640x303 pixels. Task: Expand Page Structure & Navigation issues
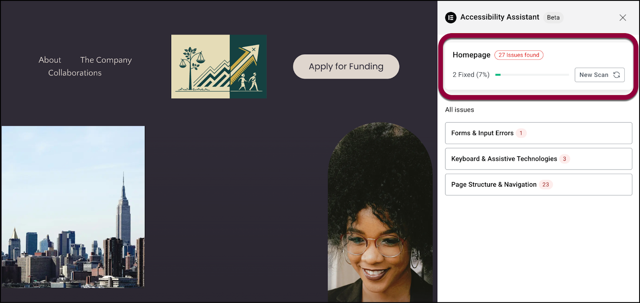coord(538,184)
